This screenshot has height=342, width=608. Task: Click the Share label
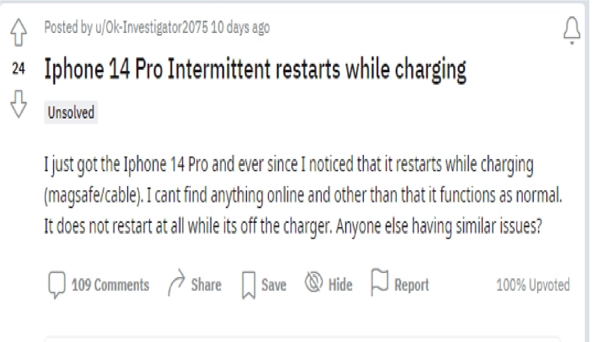tap(206, 284)
